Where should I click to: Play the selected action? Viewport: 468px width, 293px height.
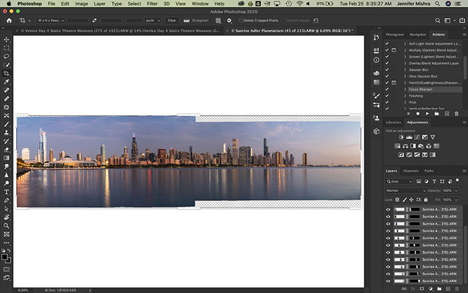(x=428, y=114)
